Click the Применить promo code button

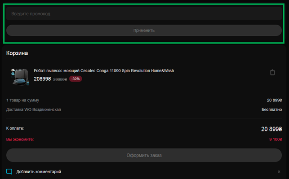coord(144,31)
